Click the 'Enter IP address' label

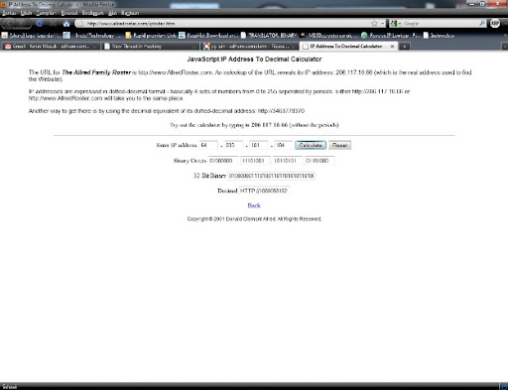coord(177,145)
